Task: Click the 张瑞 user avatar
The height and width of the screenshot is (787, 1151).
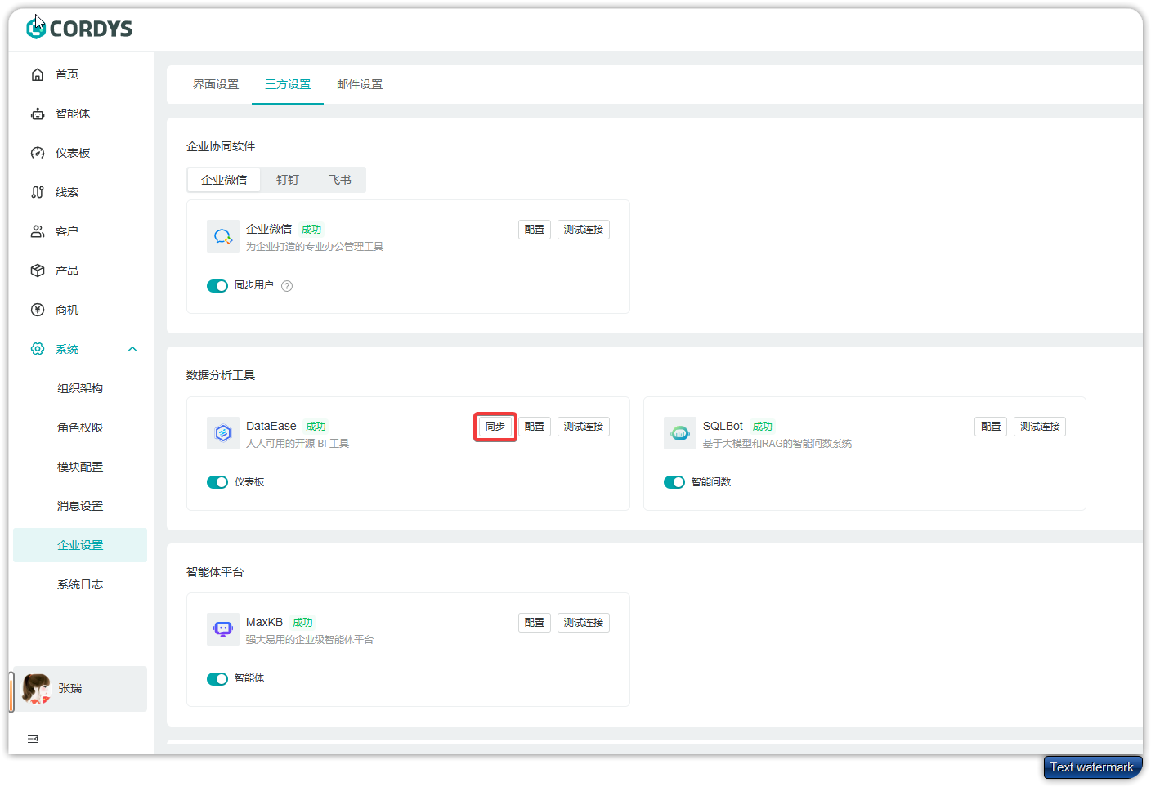Action: pyautogui.click(x=36, y=688)
